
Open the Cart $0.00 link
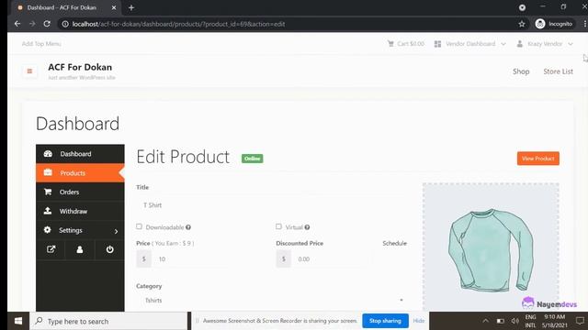pos(406,44)
